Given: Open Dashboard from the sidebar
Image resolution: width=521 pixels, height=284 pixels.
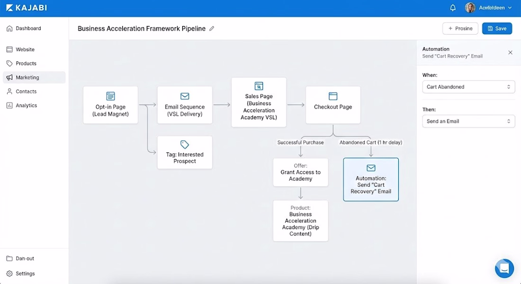Looking at the screenshot, I should point(34,28).
